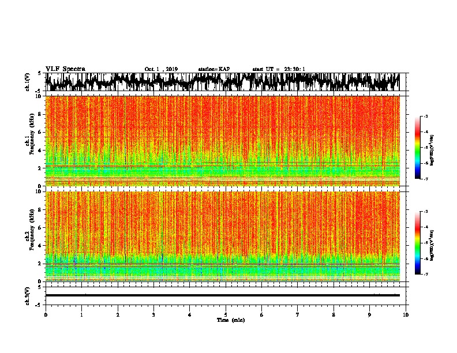Click the '-7' tick on ch.1 colorbar
This screenshot has width=457, height=353.
426,179
